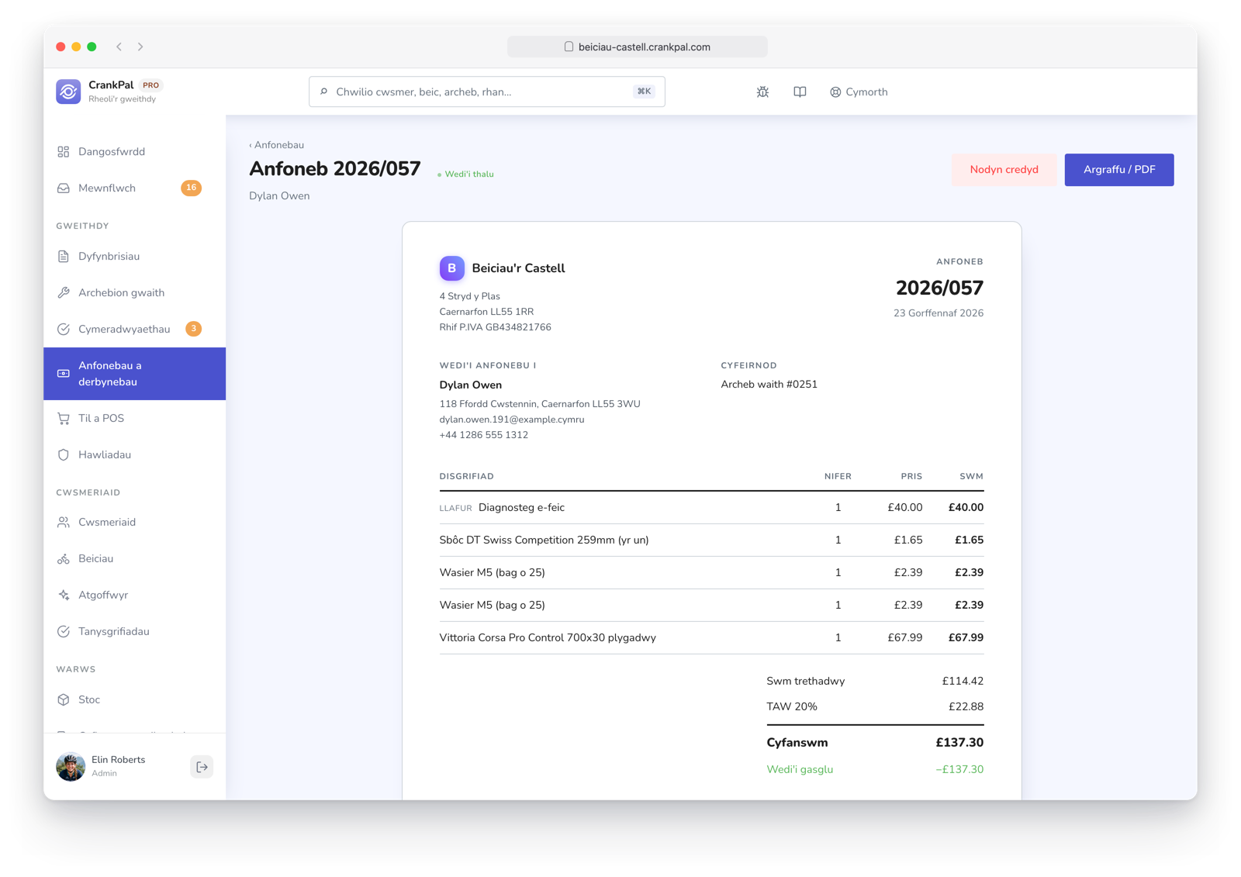
Task: Click phone number +44 1286 555 1312
Action: [484, 435]
